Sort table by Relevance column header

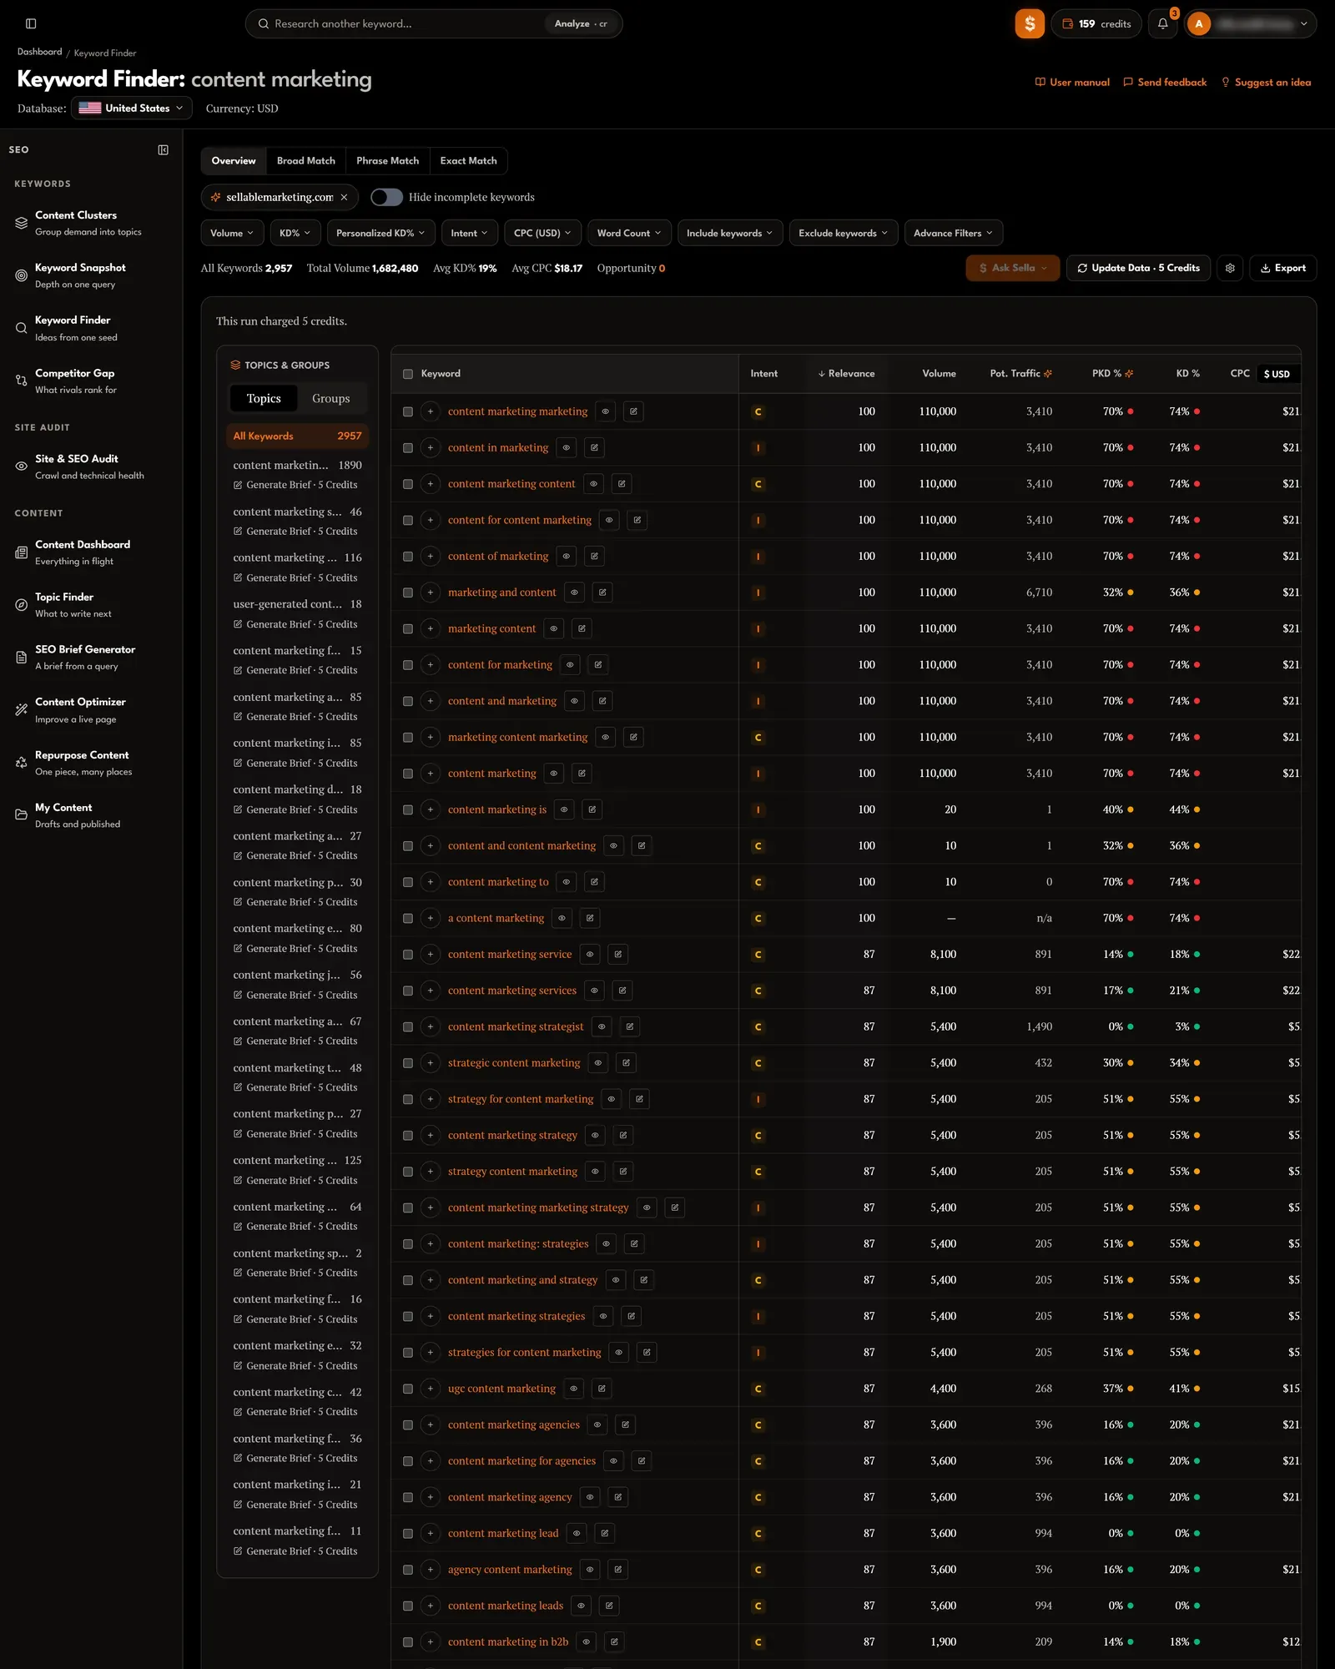coord(846,374)
